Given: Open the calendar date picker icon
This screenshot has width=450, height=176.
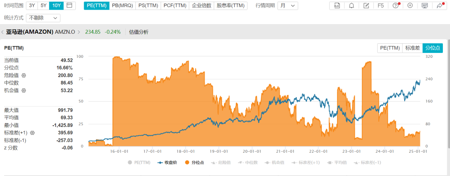Looking at the screenshot, I should [x=69, y=6].
